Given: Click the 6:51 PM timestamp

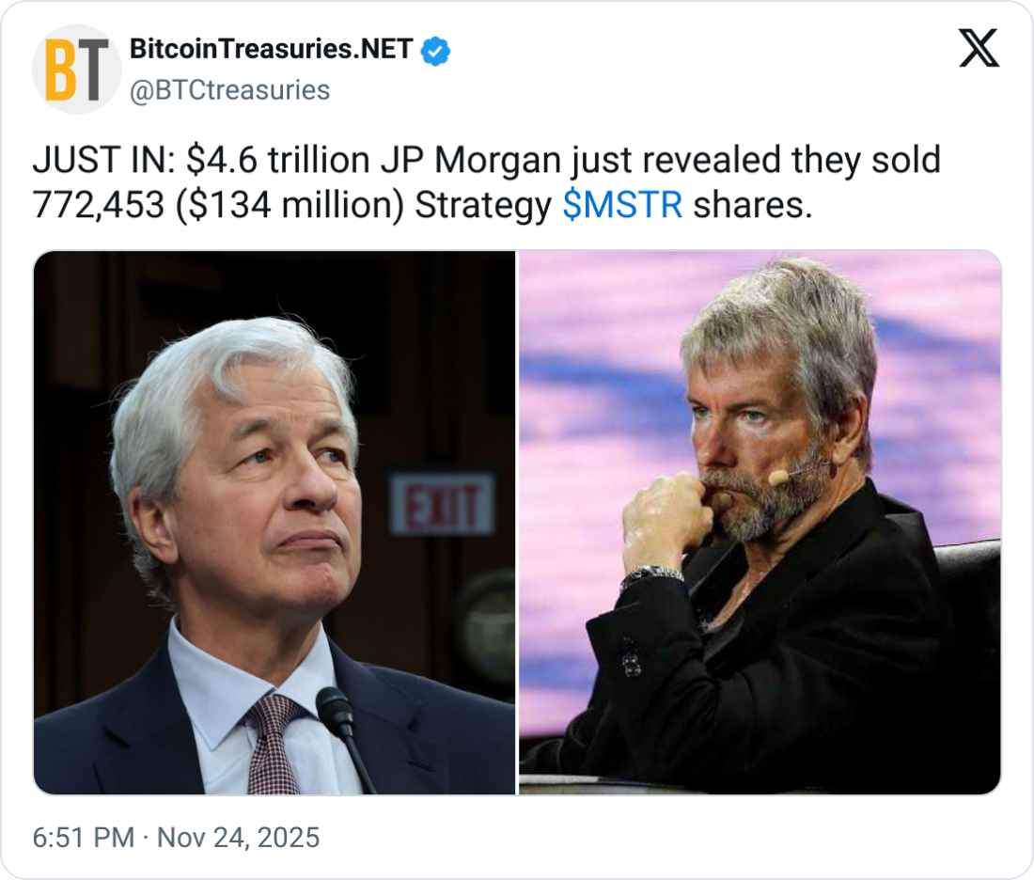Looking at the screenshot, I should tap(83, 837).
